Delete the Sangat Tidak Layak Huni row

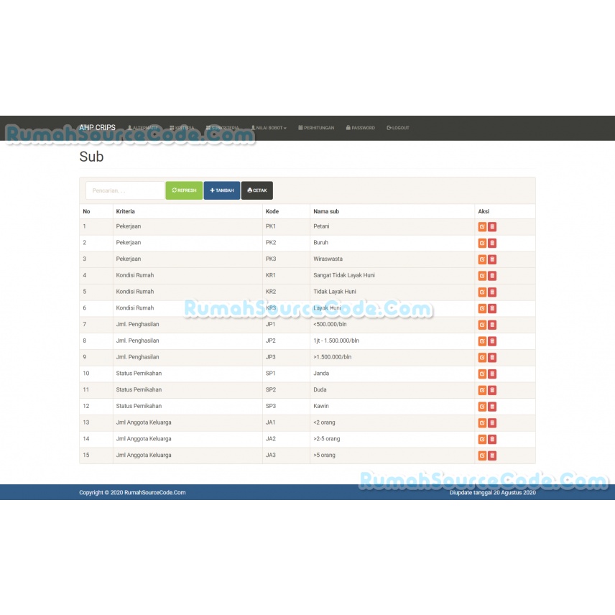492,276
